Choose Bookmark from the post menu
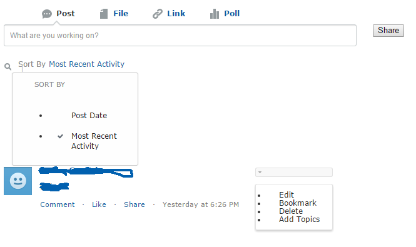The height and width of the screenshot is (247, 416). 298,203
